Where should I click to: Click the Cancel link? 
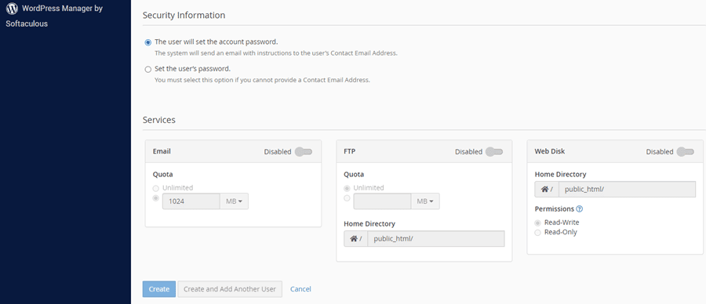(300, 289)
